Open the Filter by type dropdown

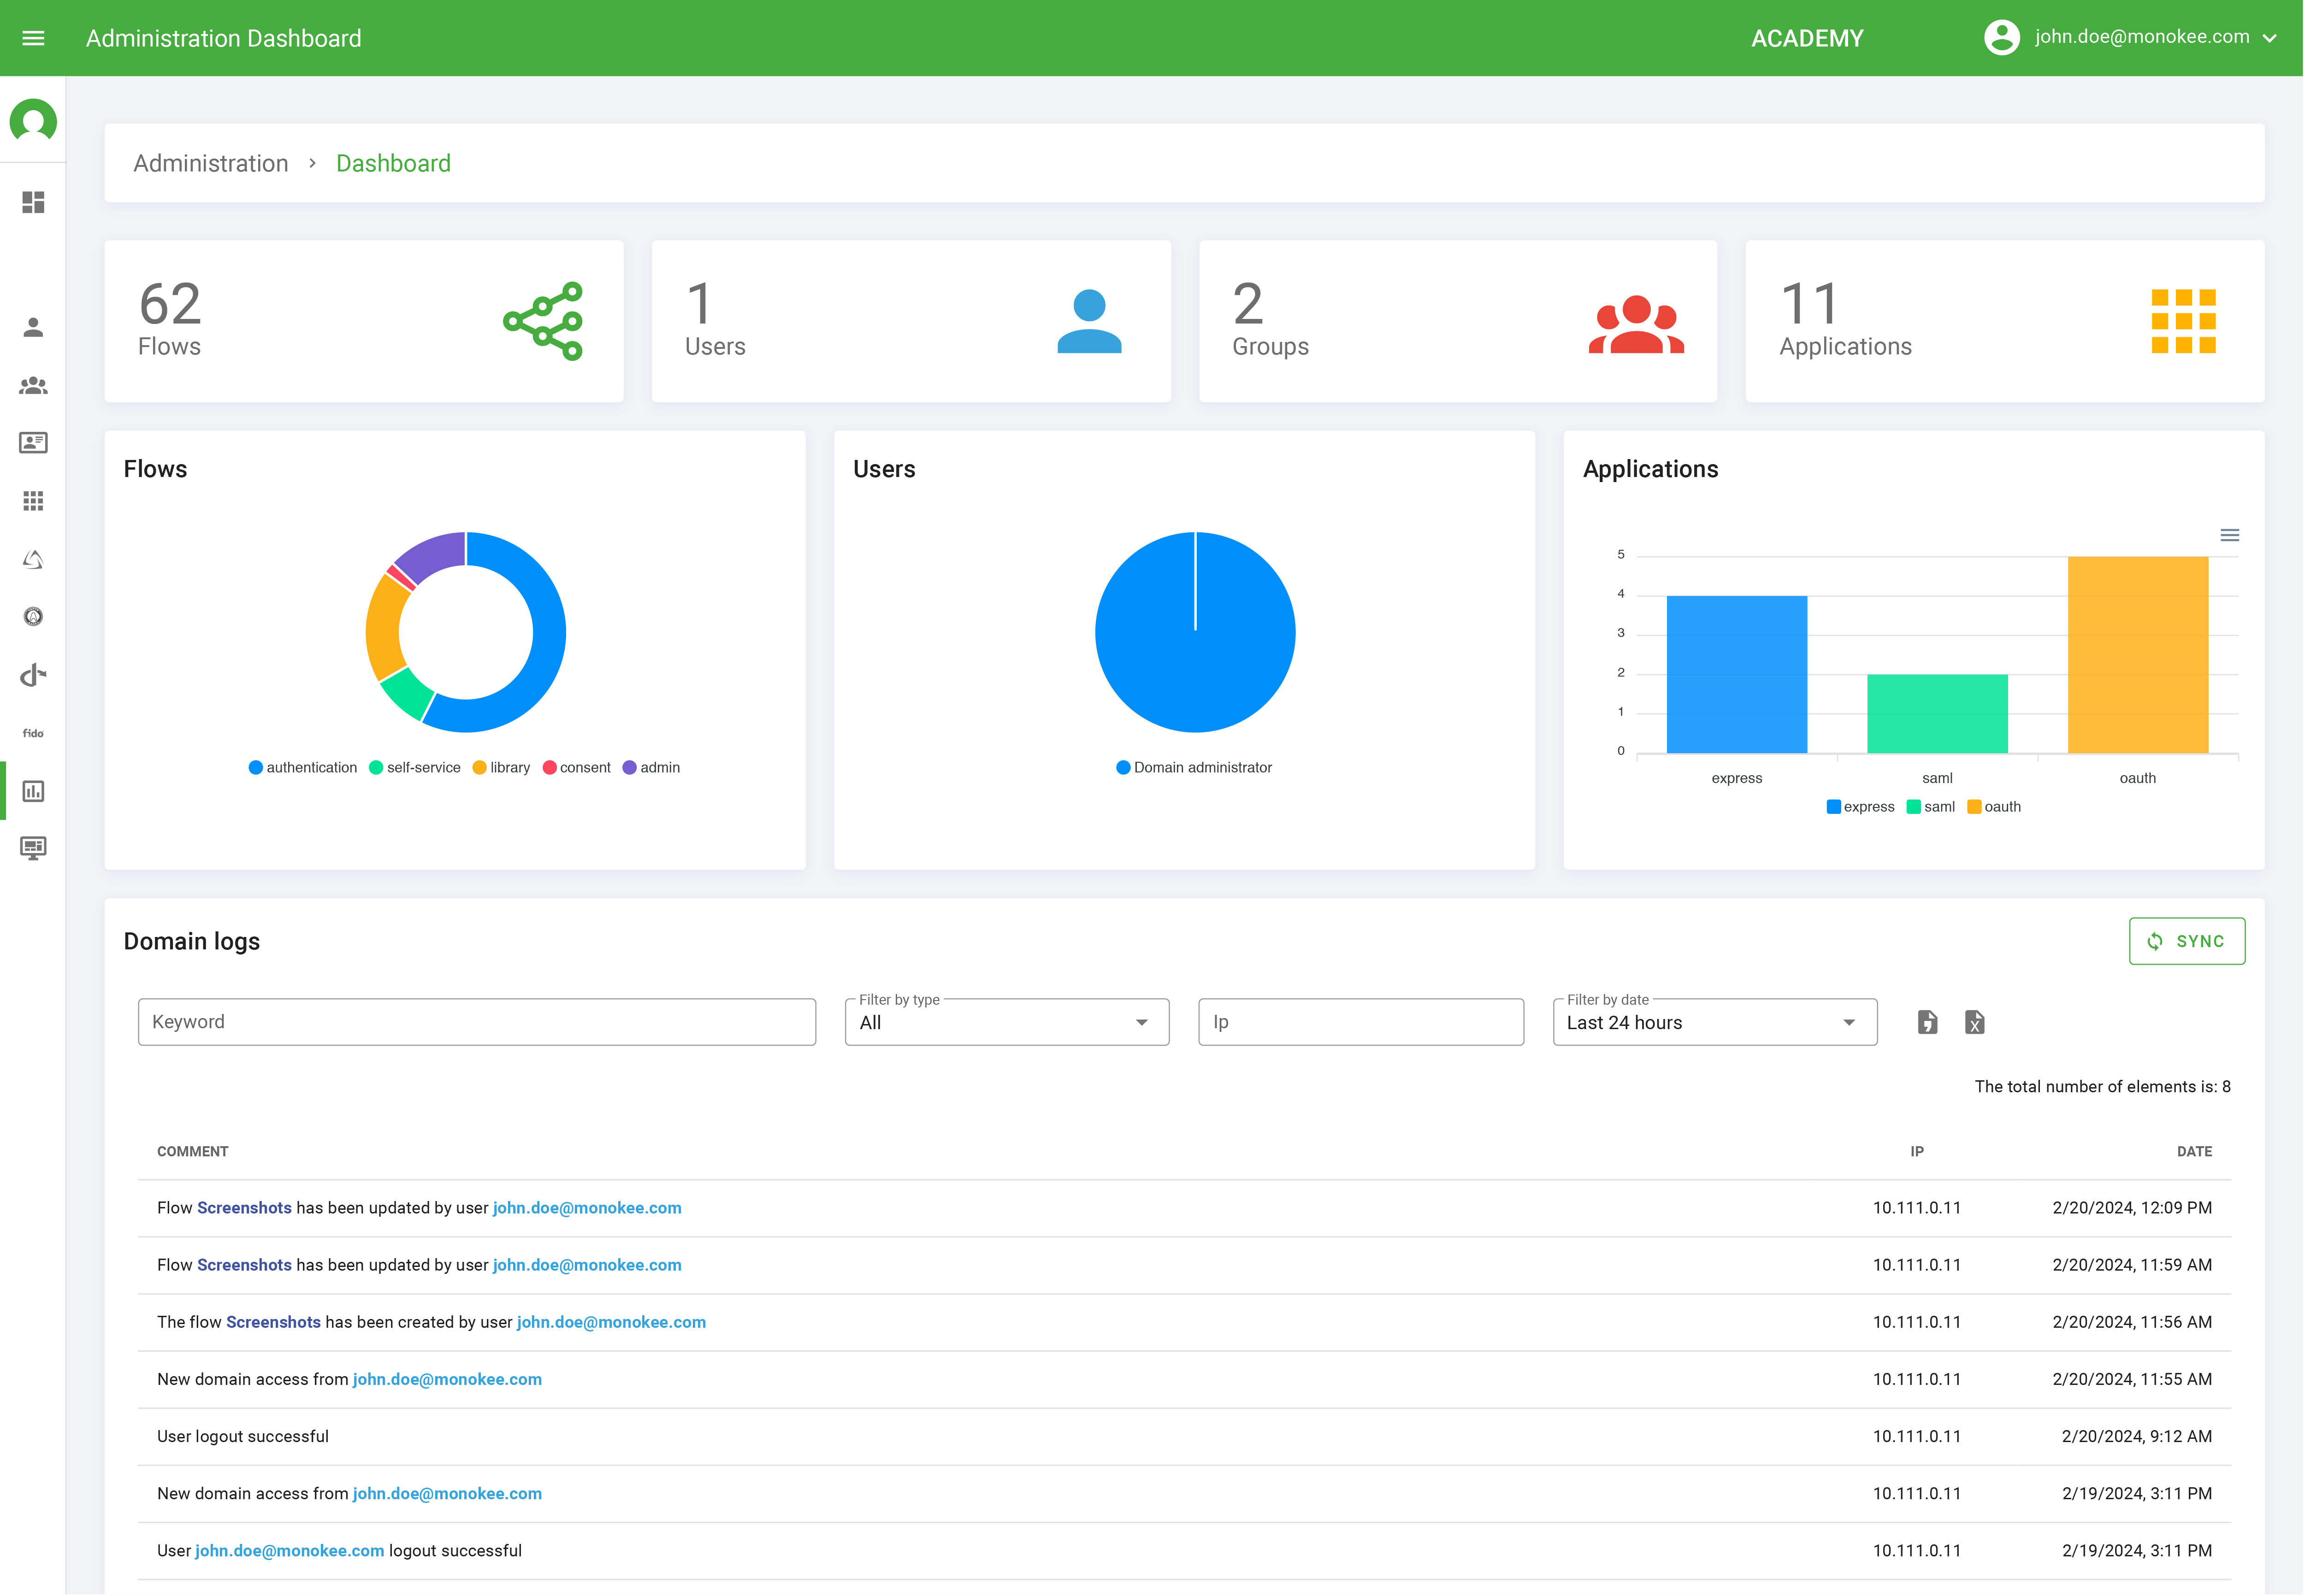(x=1007, y=1022)
